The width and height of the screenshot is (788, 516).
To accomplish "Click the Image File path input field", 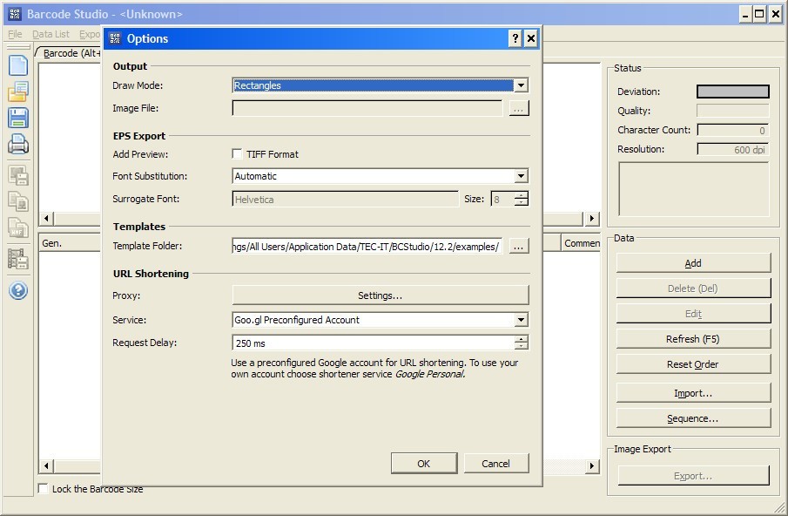I will [366, 107].
